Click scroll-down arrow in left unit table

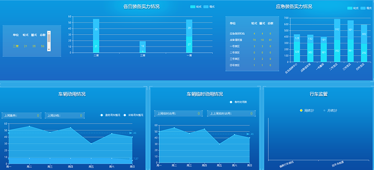click(x=49, y=49)
